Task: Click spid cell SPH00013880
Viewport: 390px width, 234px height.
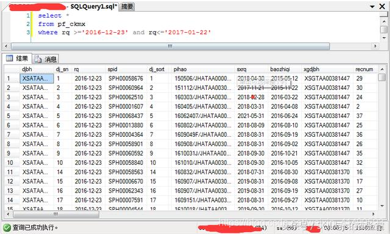Action: click(126, 125)
